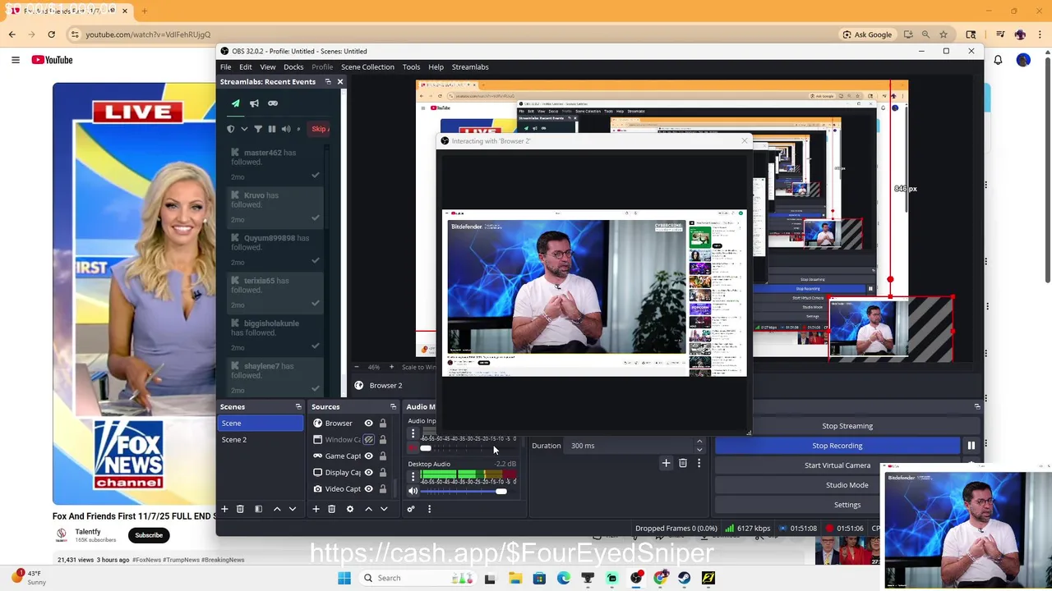Viewport: 1052px width, 591px height.
Task: Float the Sources dock with its popout icon
Action: [x=393, y=406]
